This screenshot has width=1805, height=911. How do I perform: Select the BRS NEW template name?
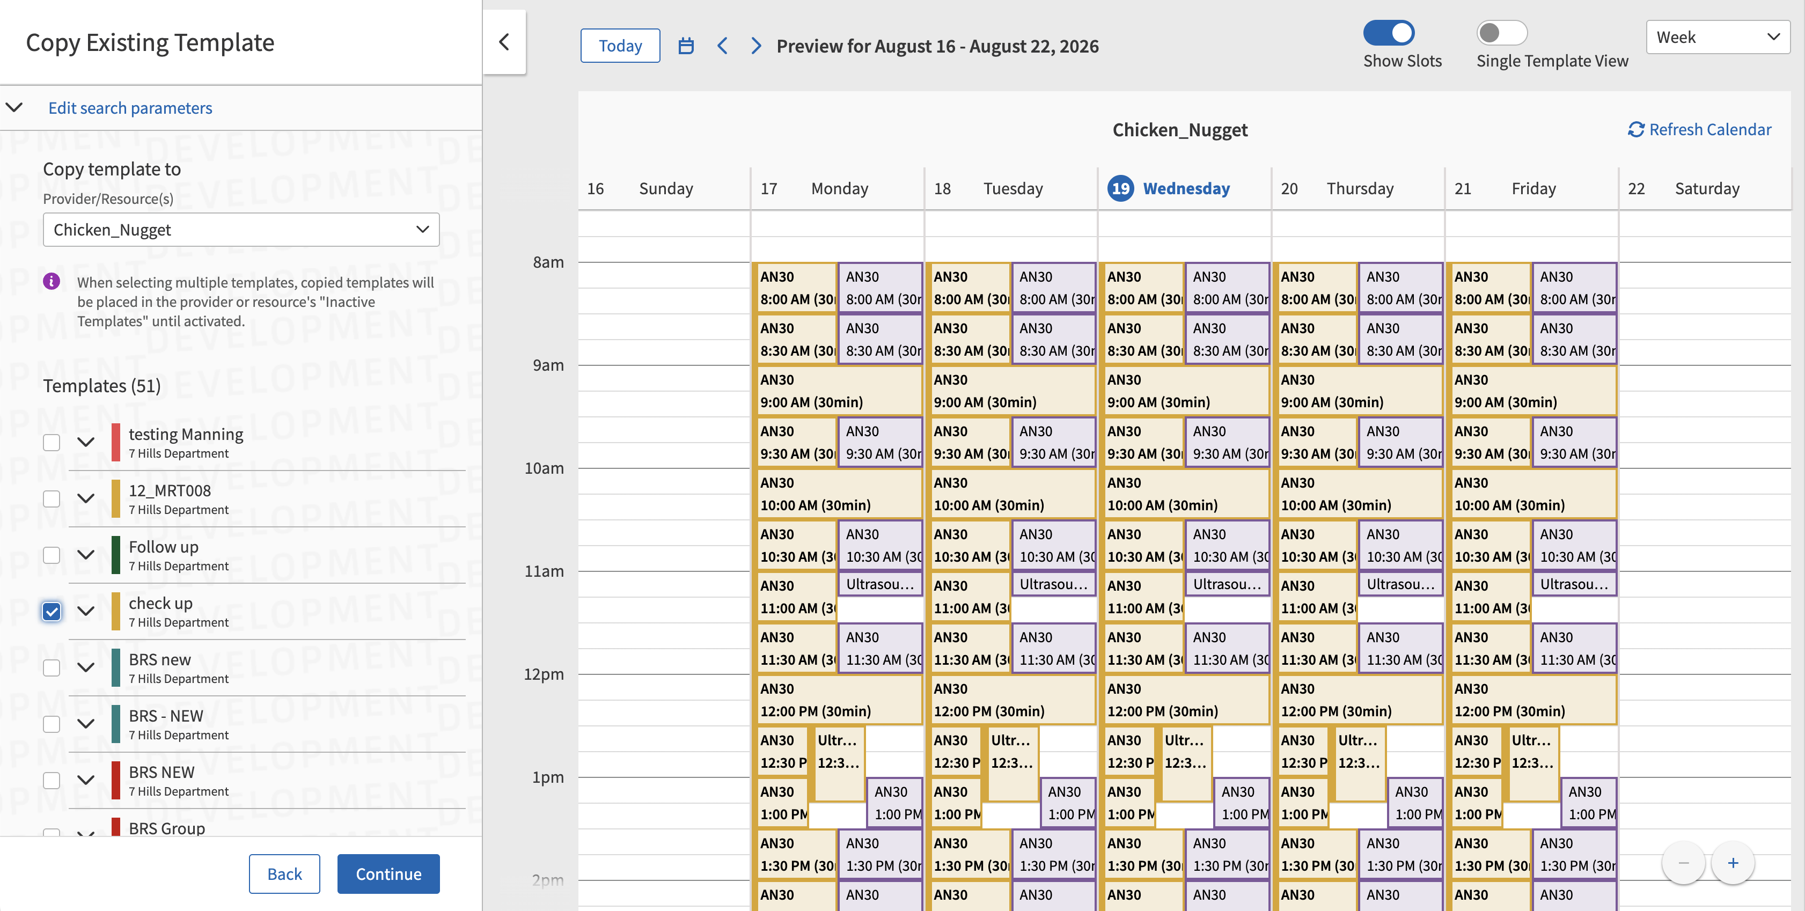[161, 772]
